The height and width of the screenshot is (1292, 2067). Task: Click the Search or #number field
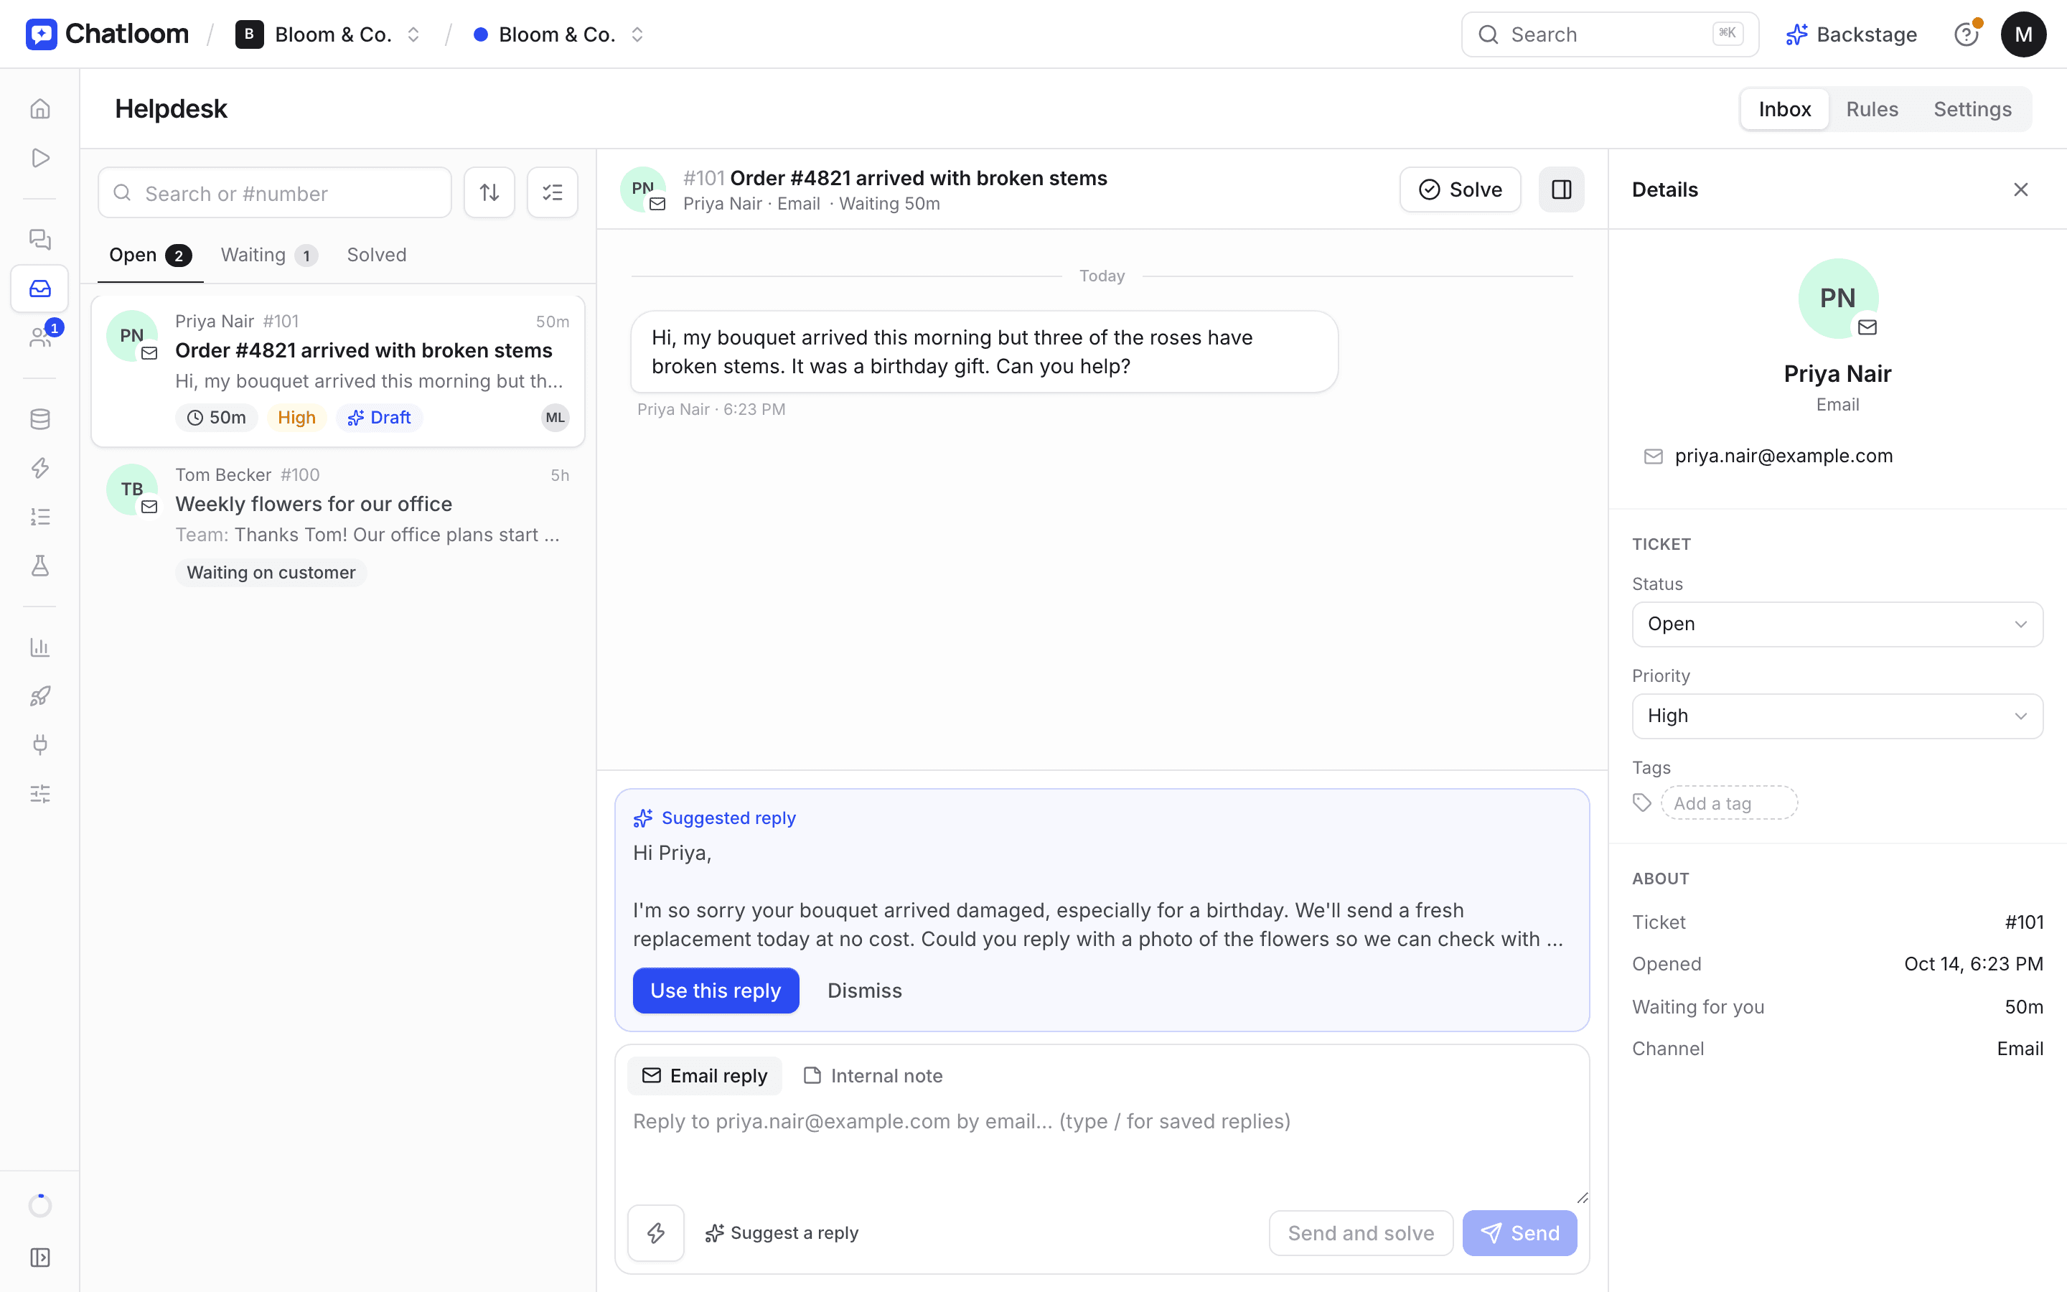click(274, 192)
